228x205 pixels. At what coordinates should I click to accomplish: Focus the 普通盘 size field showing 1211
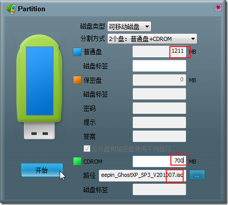click(x=159, y=52)
